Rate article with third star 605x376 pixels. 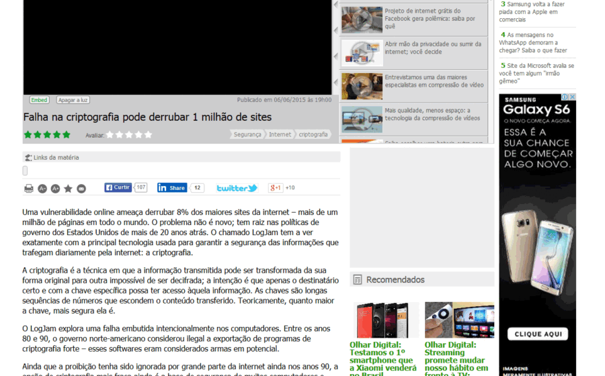click(x=129, y=134)
